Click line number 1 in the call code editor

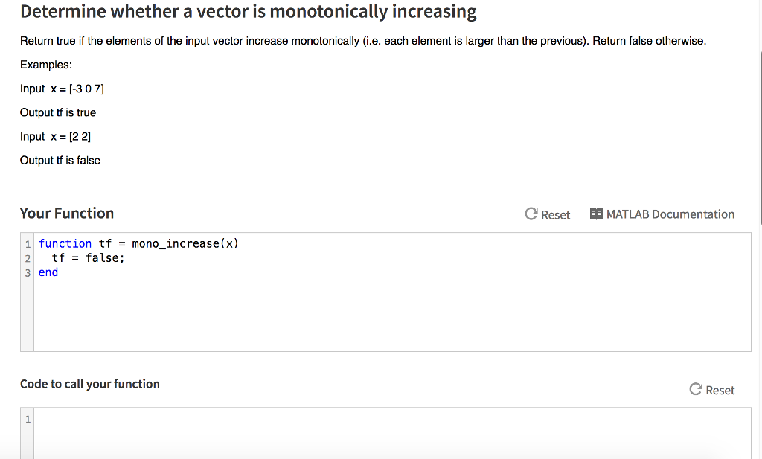[x=28, y=420]
